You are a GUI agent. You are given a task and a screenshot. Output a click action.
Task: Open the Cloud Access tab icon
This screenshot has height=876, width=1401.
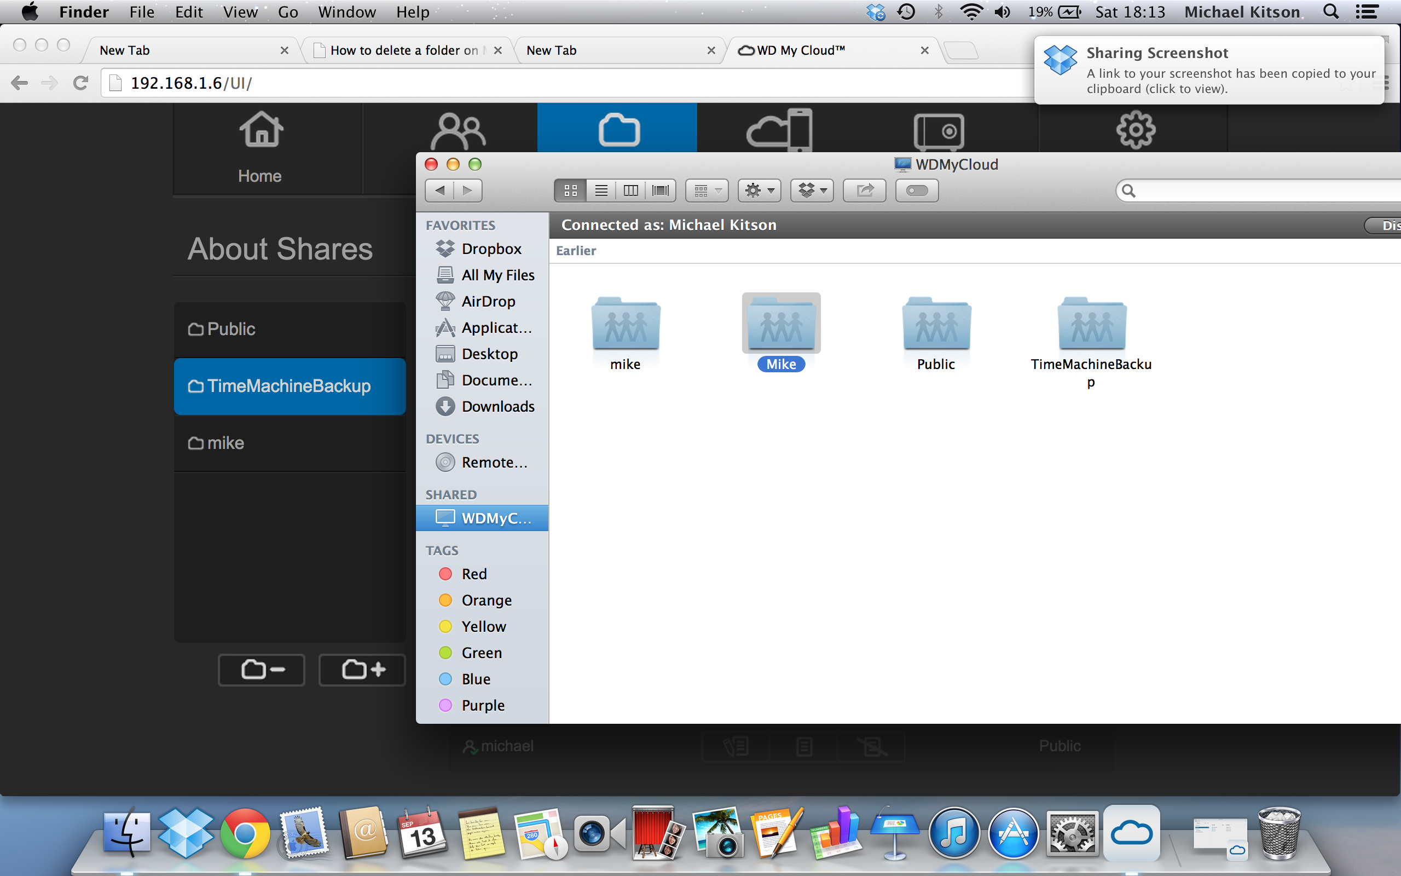pos(779,131)
